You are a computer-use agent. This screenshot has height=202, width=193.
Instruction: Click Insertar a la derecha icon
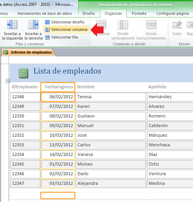coord(33,24)
